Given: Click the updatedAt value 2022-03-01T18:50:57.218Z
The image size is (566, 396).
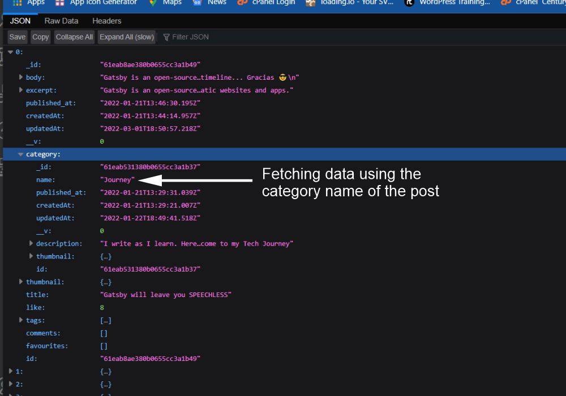Looking at the screenshot, I should tap(150, 129).
